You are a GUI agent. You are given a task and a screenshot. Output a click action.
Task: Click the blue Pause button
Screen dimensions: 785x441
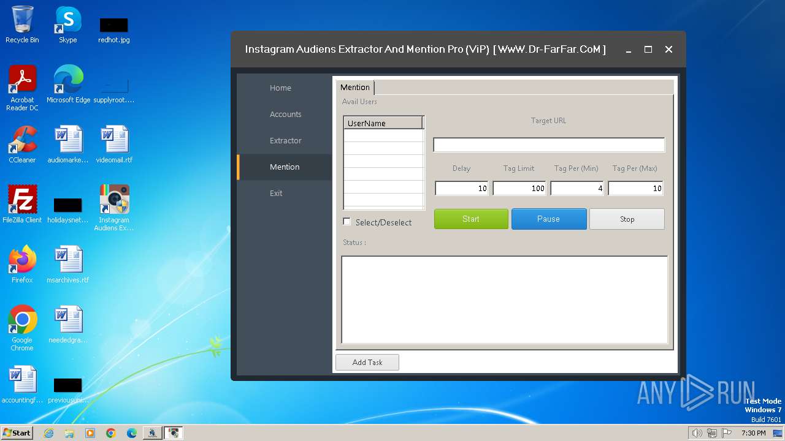[548, 219]
